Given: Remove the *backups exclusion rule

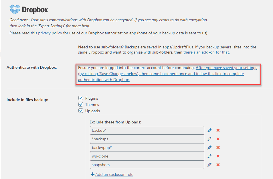Looking at the screenshot, I should [218, 139].
